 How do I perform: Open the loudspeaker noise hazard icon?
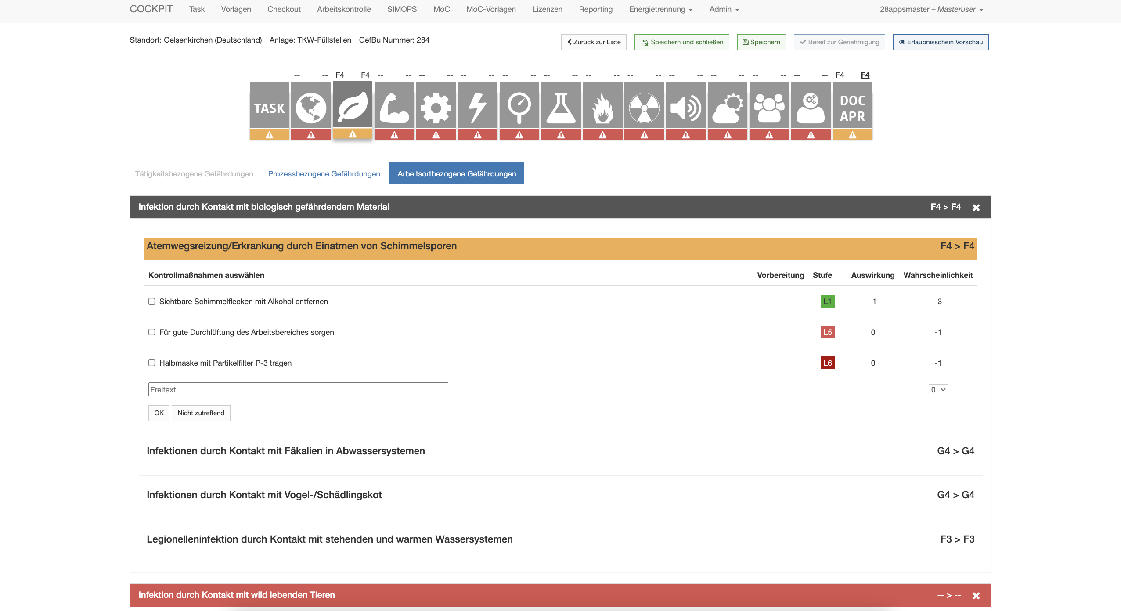point(686,108)
